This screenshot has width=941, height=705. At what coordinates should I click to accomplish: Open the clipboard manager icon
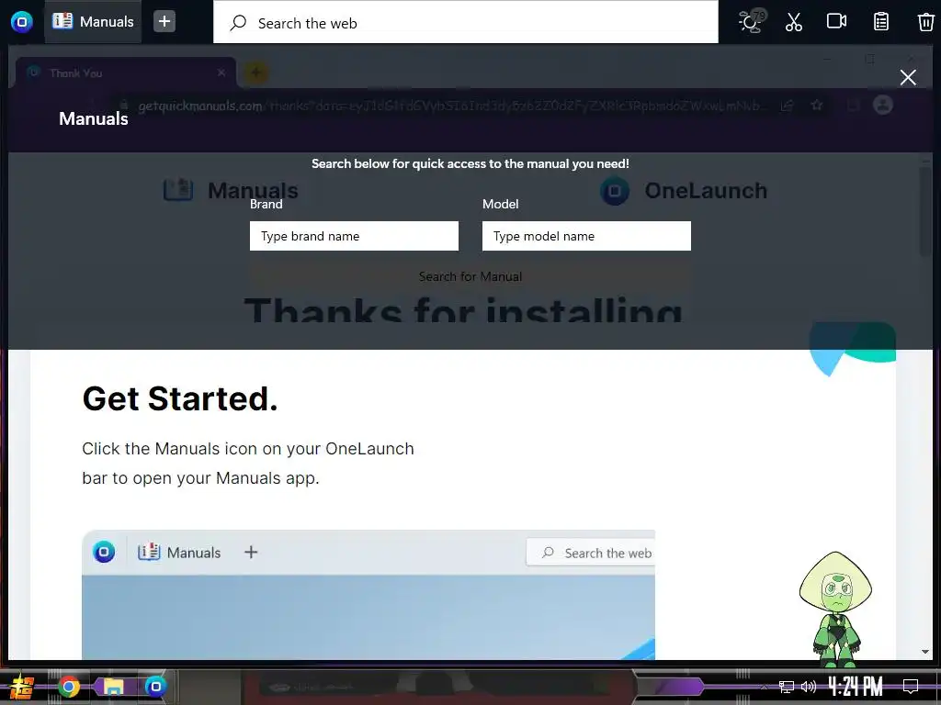pos(880,22)
